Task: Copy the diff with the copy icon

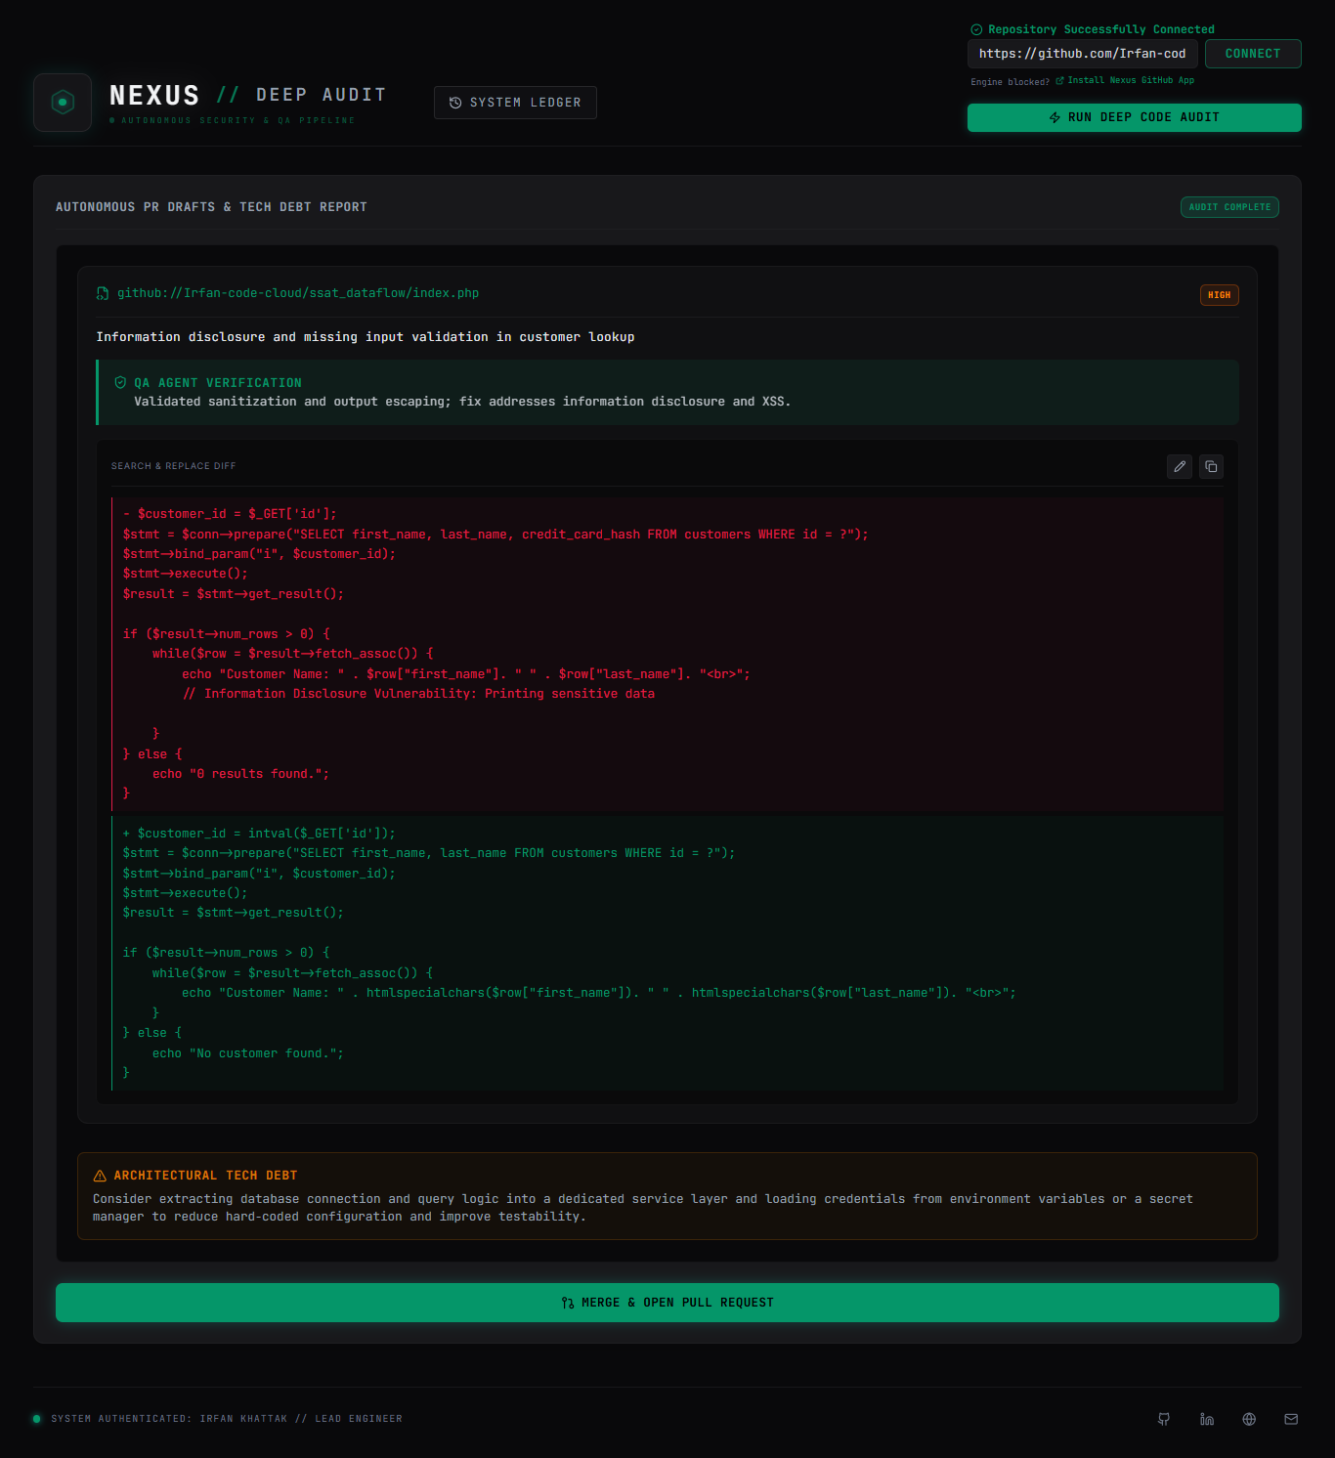Action: click(x=1211, y=466)
